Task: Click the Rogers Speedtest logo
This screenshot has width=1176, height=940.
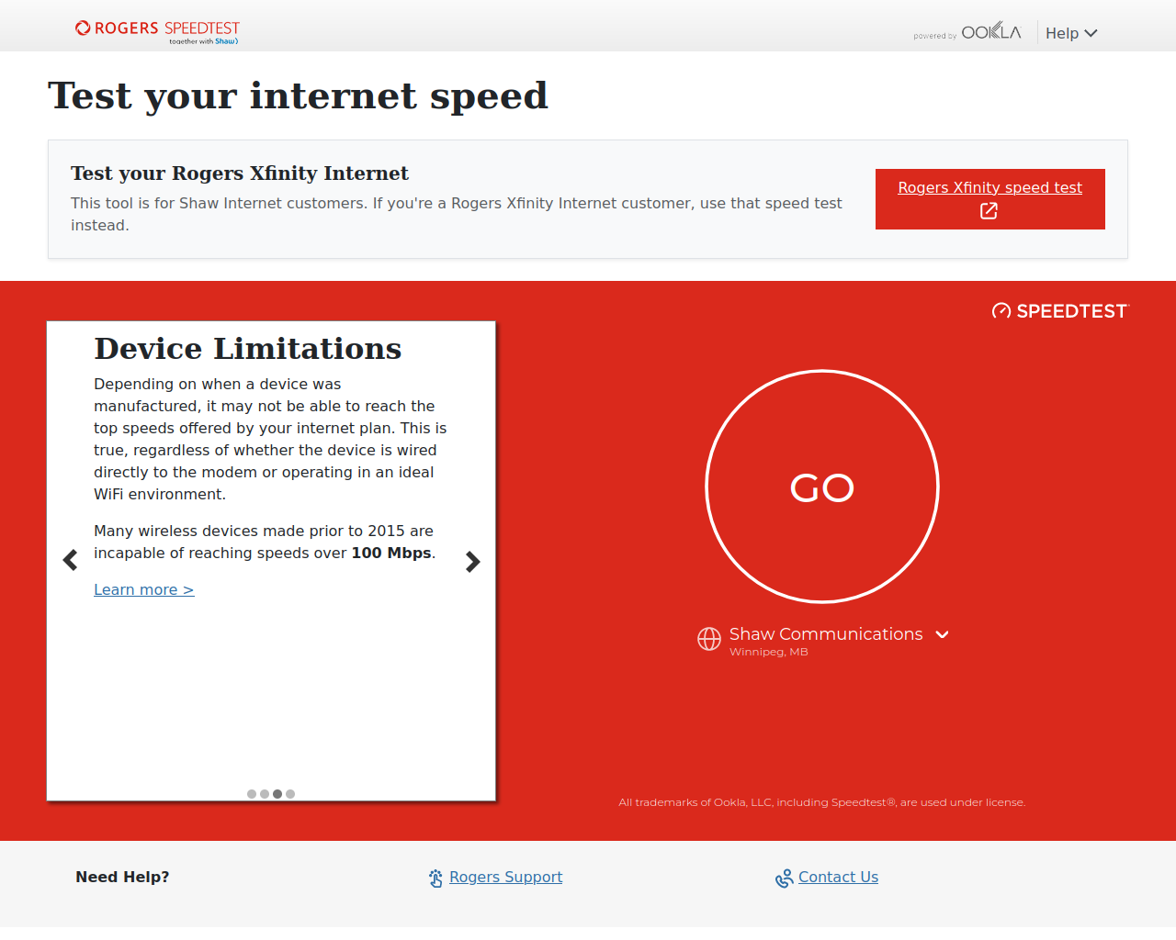Action: click(157, 31)
